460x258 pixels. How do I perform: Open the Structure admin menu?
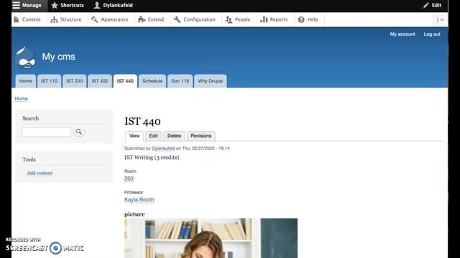point(66,19)
